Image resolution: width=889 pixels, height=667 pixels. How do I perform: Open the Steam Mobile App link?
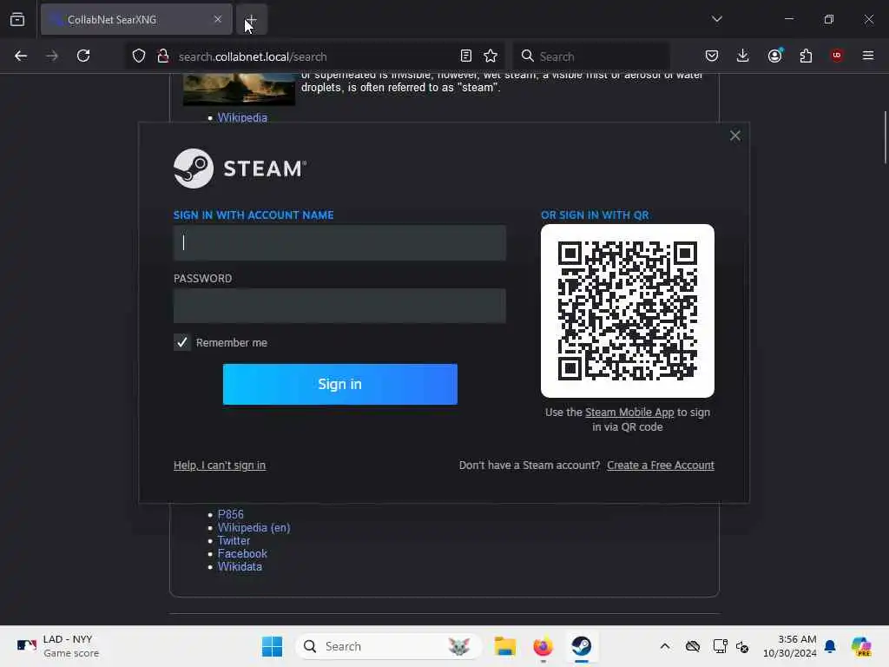pyautogui.click(x=629, y=413)
